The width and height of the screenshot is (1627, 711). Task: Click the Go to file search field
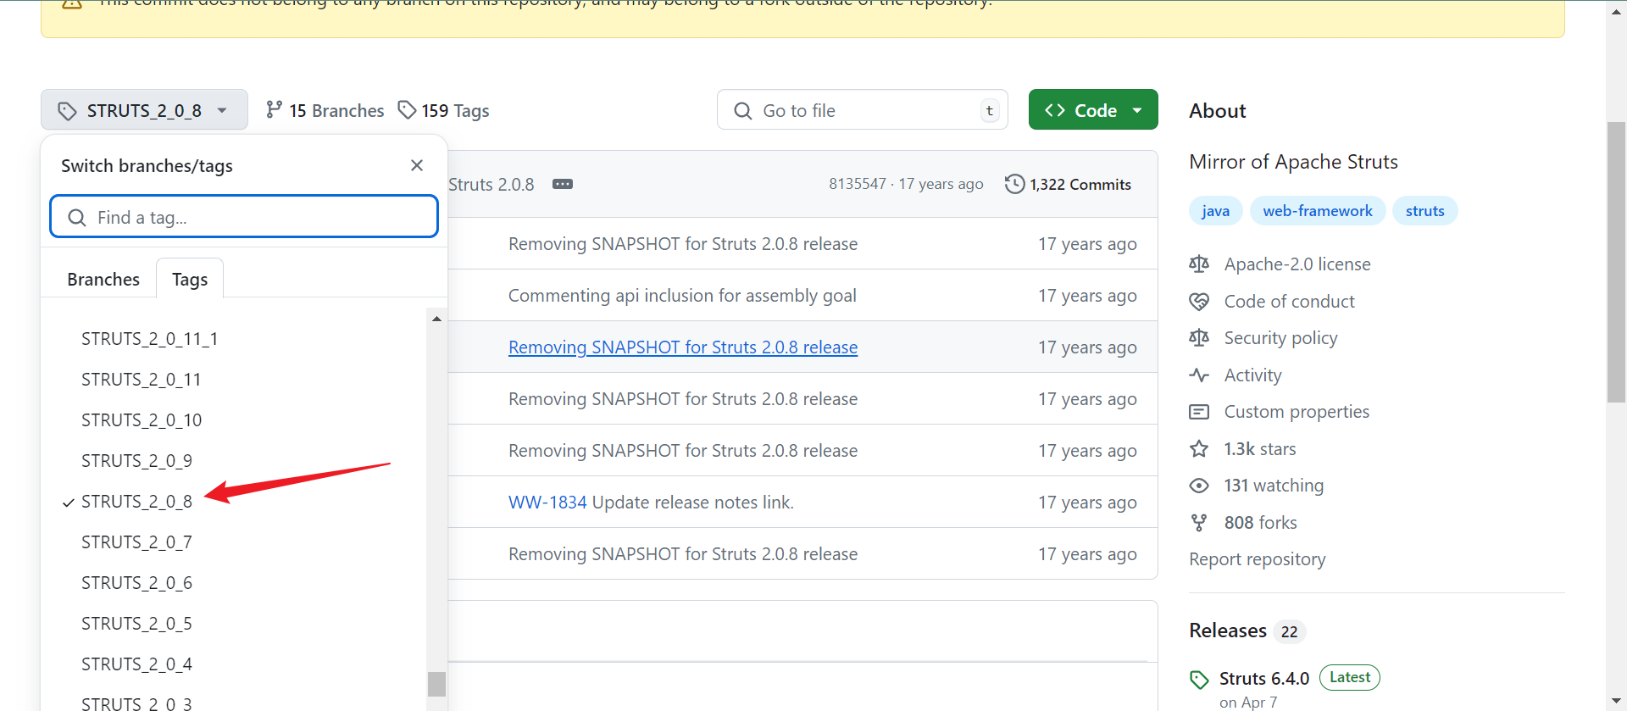862,110
